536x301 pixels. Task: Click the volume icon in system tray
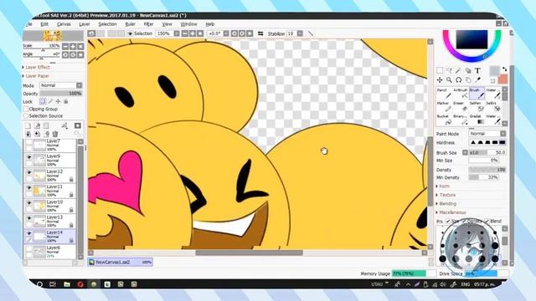click(443, 284)
